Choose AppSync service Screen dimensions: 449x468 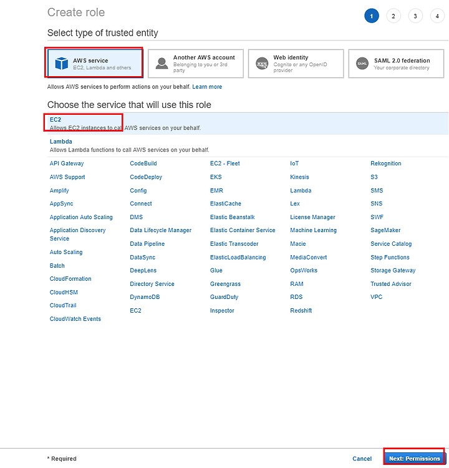click(x=61, y=203)
